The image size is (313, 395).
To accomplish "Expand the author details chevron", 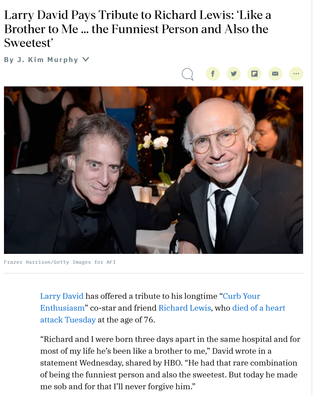I will click(86, 60).
